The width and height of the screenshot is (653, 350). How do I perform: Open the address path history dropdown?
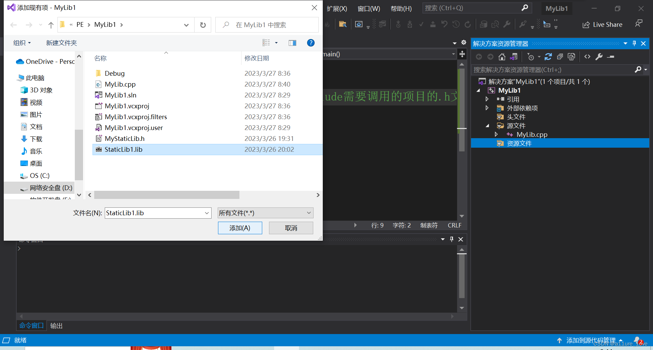click(x=186, y=25)
